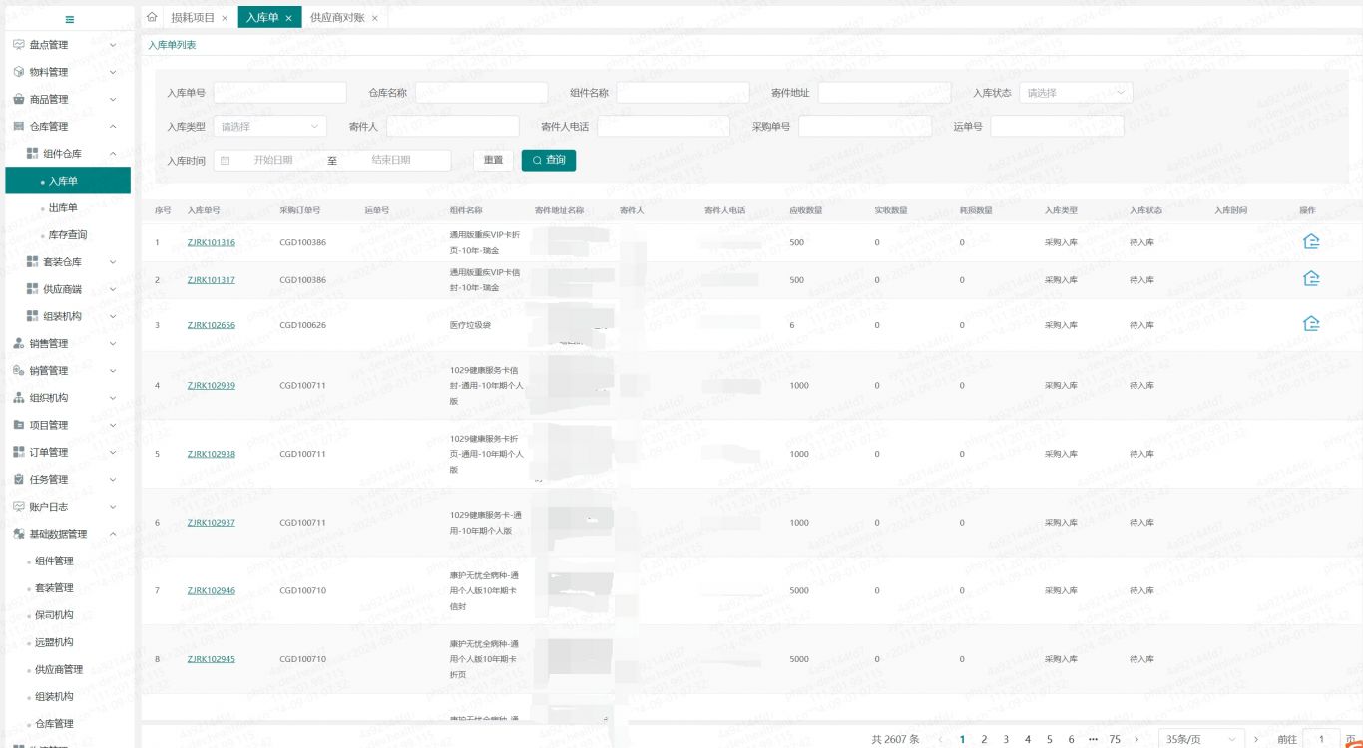Open 出库单 in the sidebar
Screen dimensions: 1363x748
(63, 207)
